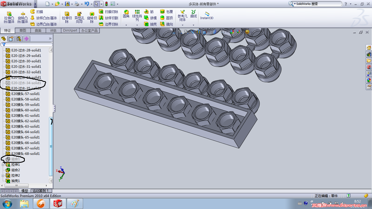Switch to the DimXpert tab
This screenshot has height=209, width=372.
point(70,30)
